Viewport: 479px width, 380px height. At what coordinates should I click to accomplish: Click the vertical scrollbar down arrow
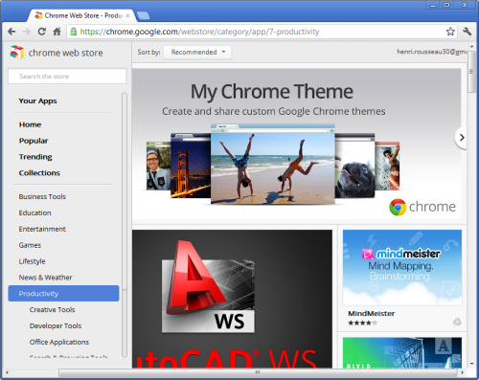click(471, 364)
